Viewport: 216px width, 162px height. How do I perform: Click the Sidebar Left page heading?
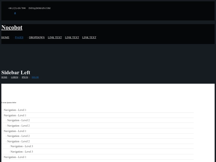(16, 72)
